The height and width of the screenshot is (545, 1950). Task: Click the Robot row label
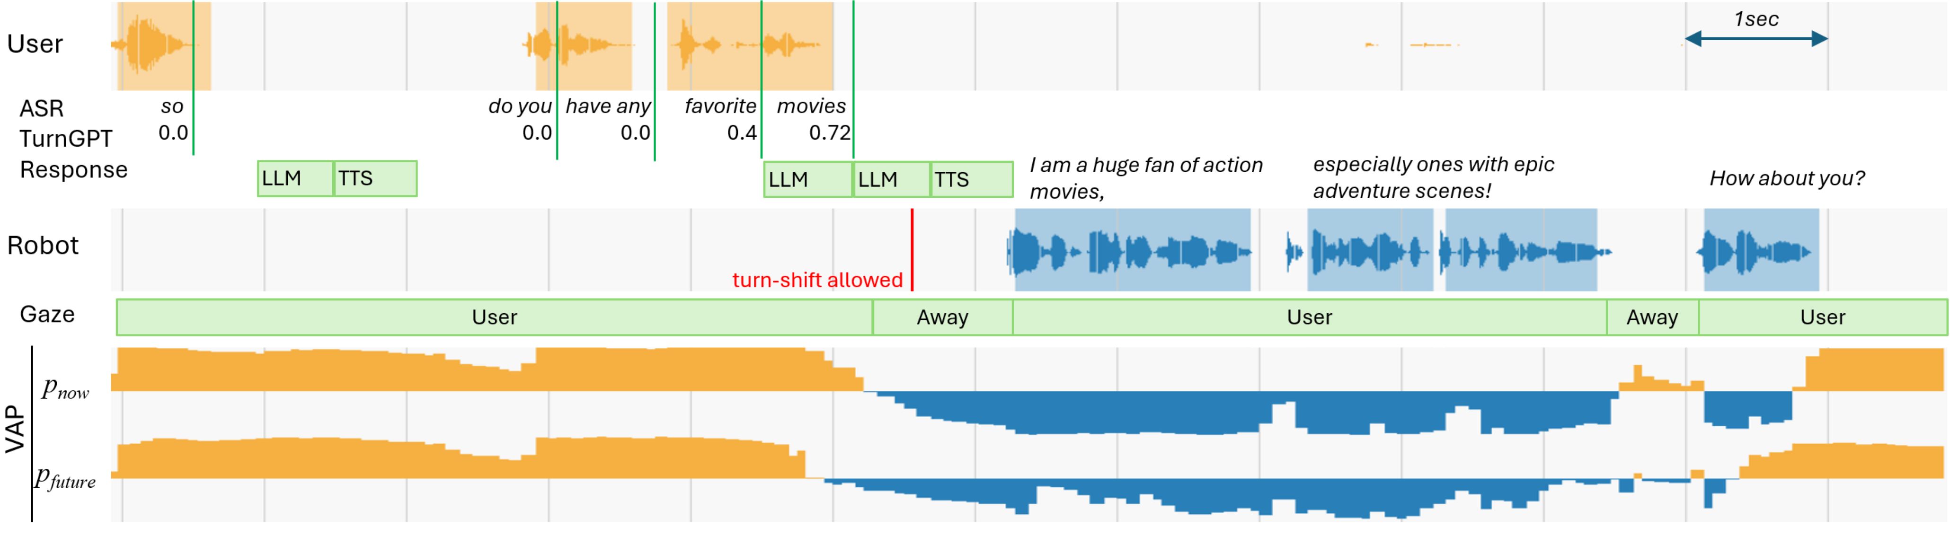click(43, 245)
